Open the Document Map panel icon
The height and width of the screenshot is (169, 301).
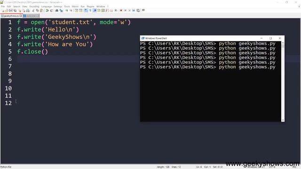(x=103, y=10)
